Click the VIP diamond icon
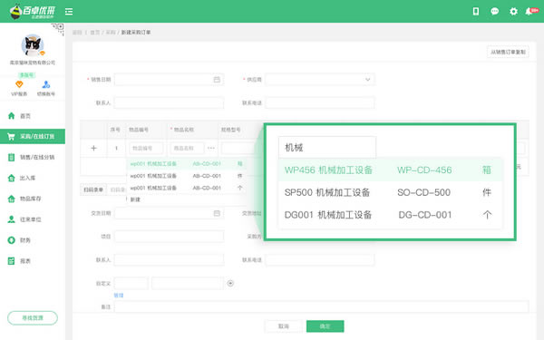The image size is (544, 340). (x=19, y=84)
